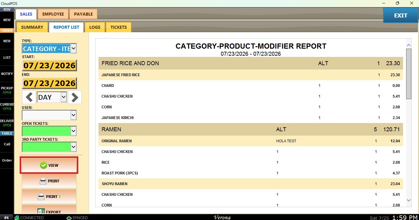Viewport: 419px width, 220px height.
Task: Open the LIST sidebar button
Action: click(7, 58)
